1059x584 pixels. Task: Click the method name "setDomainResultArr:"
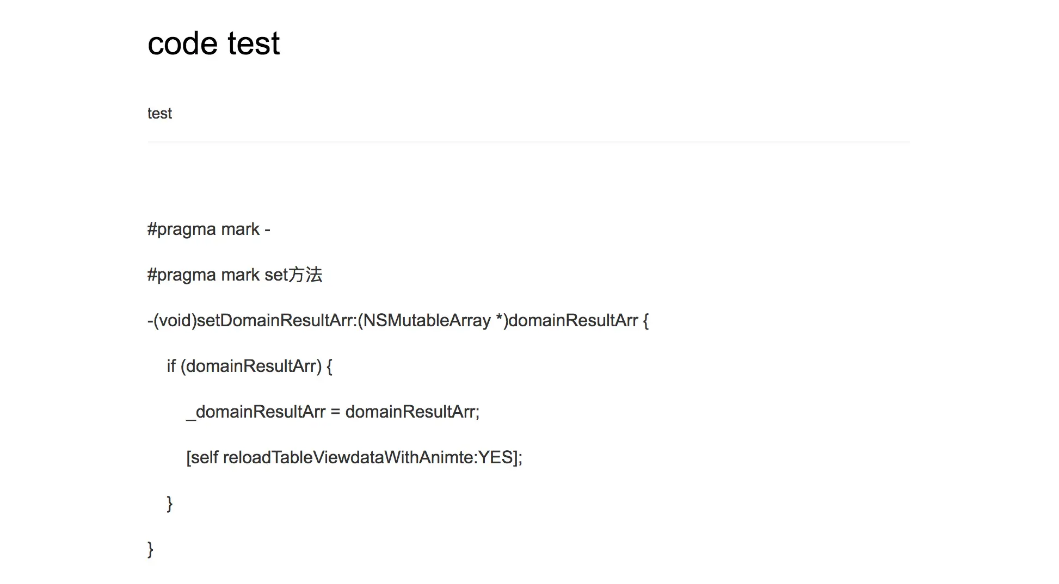coord(277,321)
